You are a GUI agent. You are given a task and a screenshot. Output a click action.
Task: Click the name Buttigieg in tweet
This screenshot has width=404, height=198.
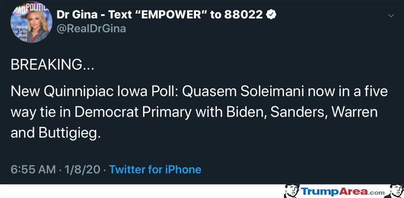(x=69, y=133)
